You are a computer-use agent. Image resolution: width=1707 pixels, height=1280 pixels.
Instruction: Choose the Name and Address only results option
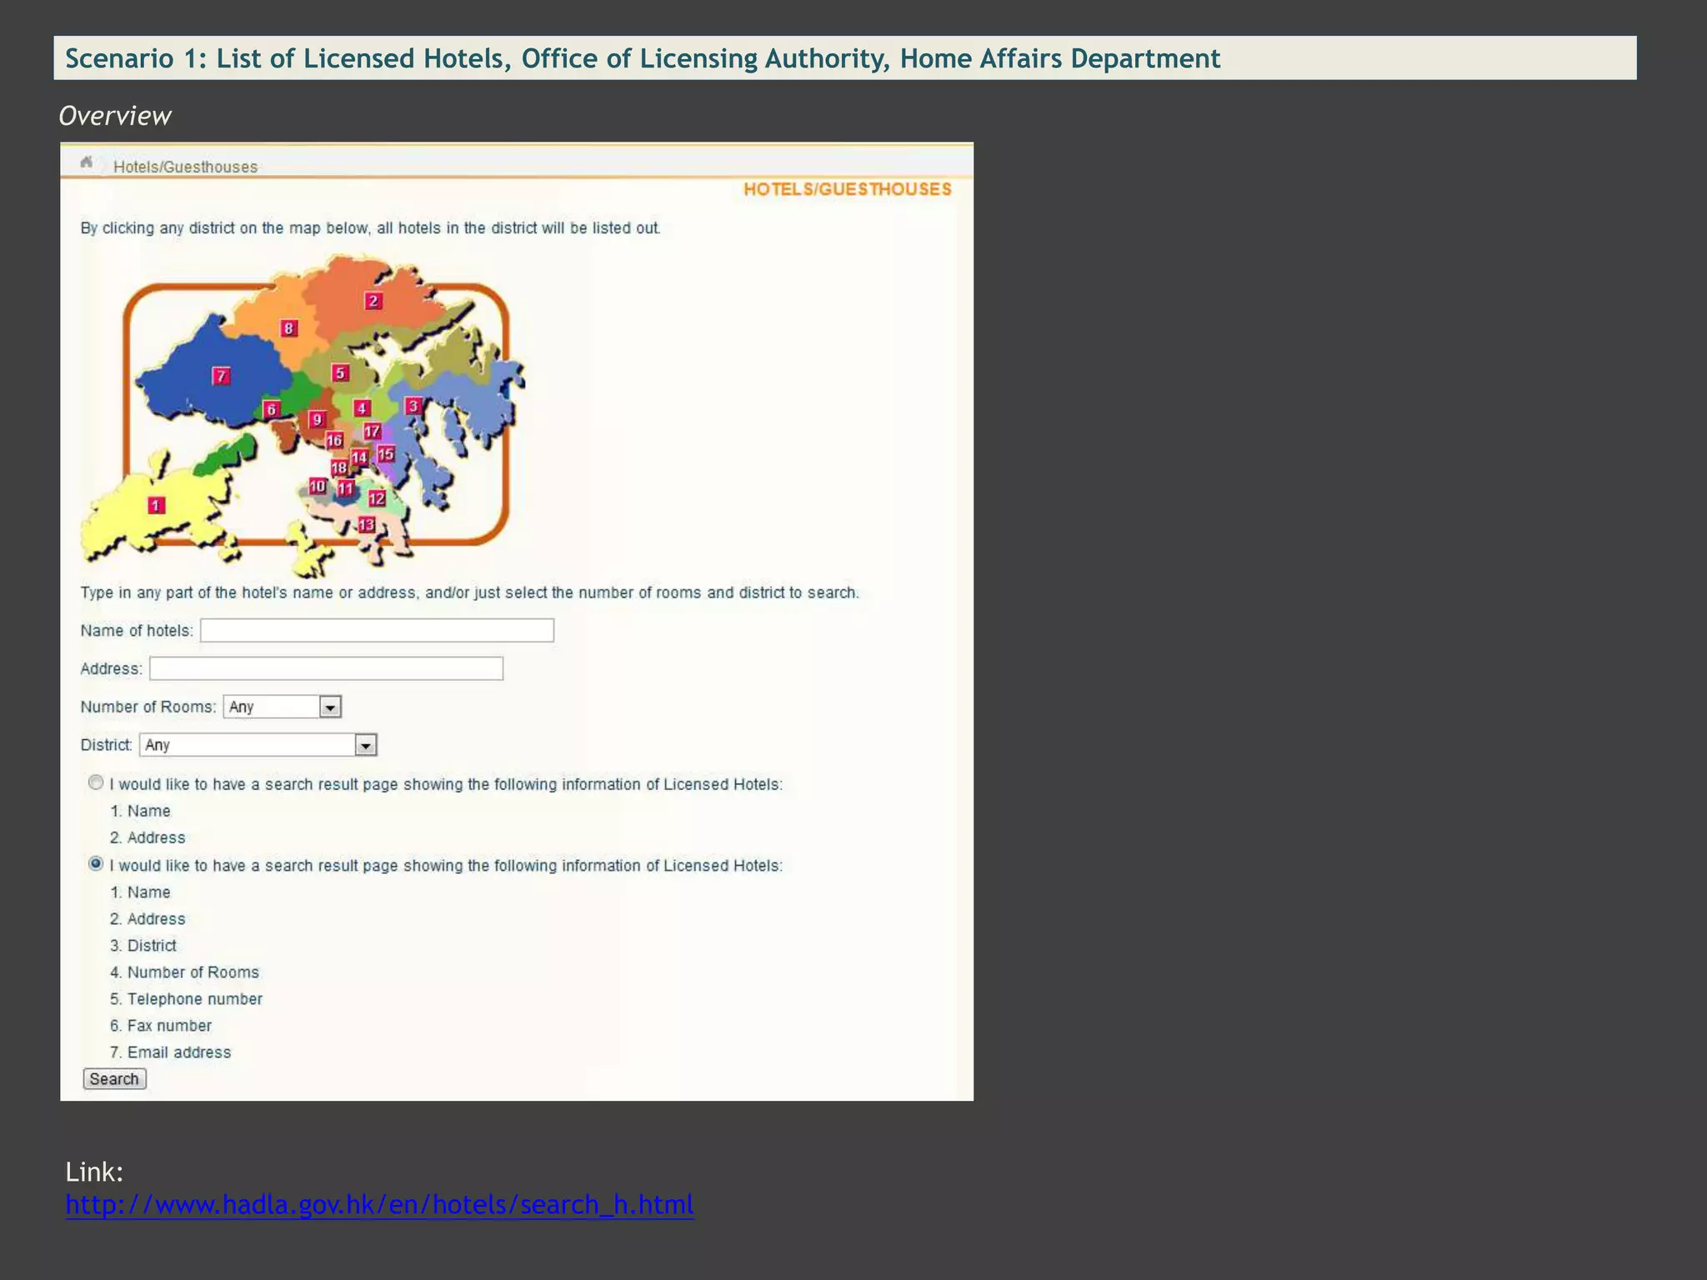(x=96, y=782)
